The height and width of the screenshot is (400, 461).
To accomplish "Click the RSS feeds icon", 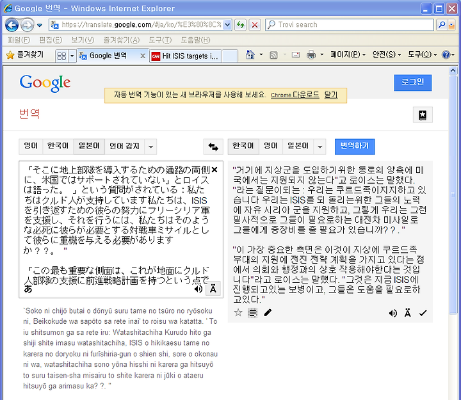I will [273, 55].
